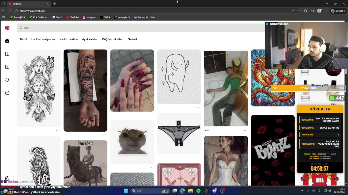Open the Sohbet et copilot button
Viewport: 348px width, 195px height.
click(x=338, y=11)
